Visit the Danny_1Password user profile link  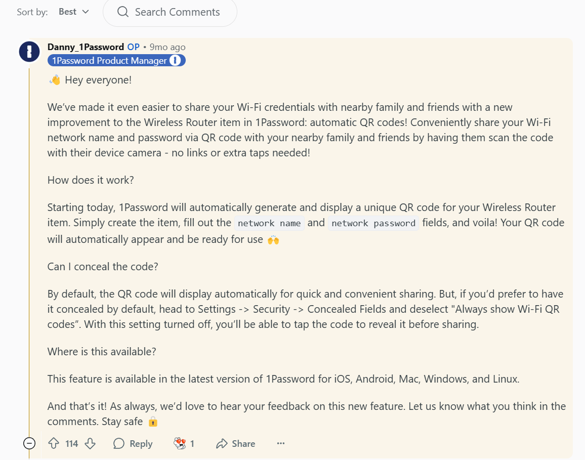[x=86, y=47]
